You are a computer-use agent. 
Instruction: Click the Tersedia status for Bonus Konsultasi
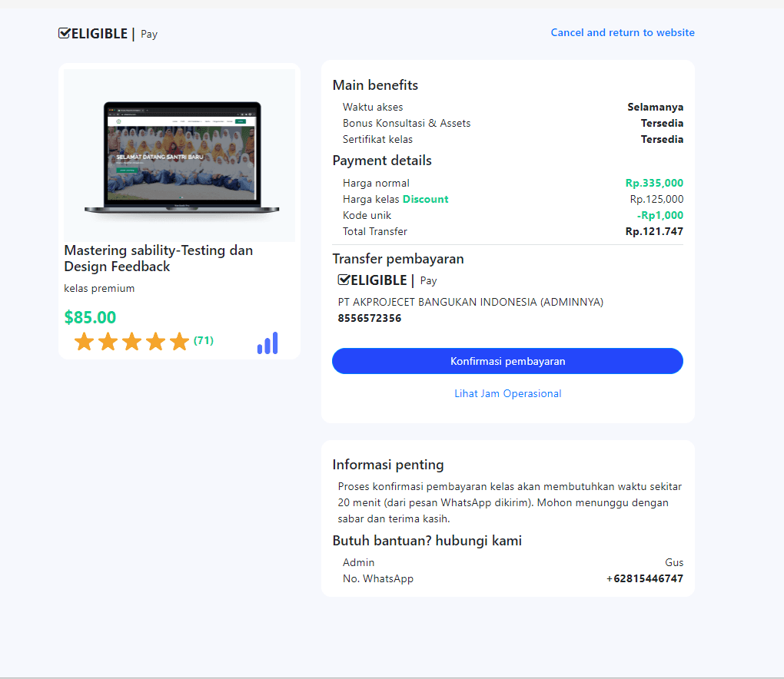coord(662,123)
